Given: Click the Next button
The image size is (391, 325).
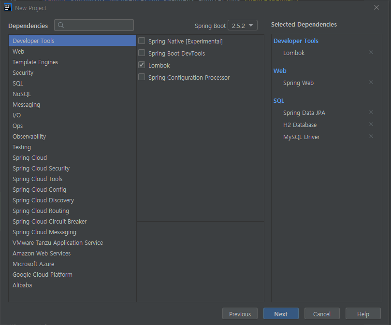Looking at the screenshot, I should [281, 314].
